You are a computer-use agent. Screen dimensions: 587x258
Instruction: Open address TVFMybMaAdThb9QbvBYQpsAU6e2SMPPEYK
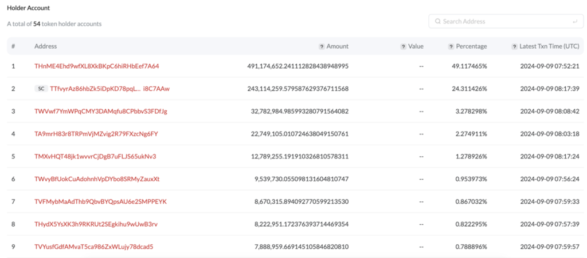(101, 201)
